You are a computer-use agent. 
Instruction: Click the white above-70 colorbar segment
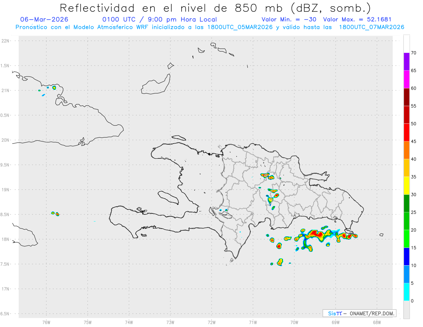[x=406, y=44]
